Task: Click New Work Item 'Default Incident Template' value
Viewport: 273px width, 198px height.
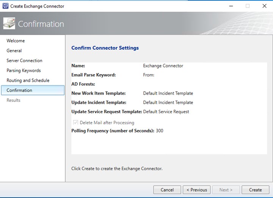Action: click(x=168, y=93)
